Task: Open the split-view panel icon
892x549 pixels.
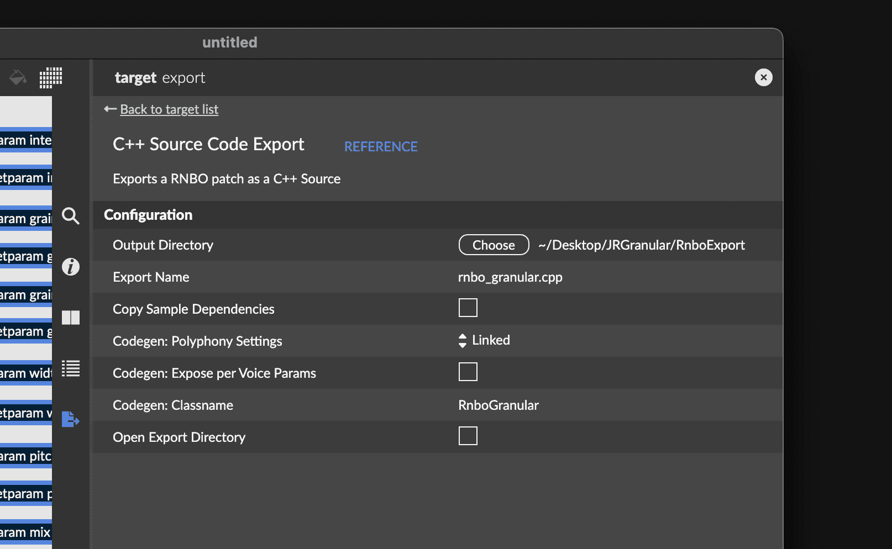Action: point(71,317)
